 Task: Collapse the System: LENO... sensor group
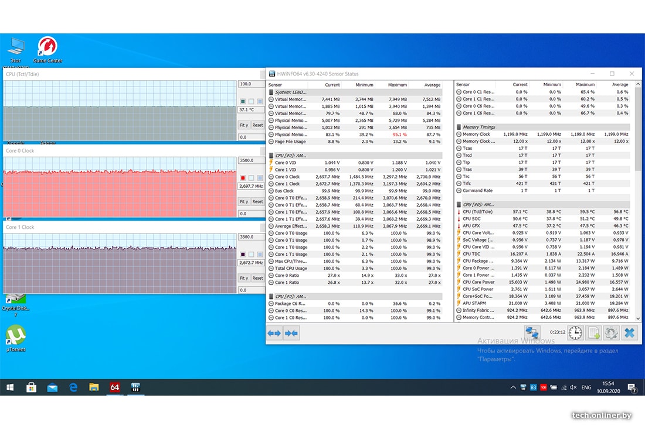(271, 92)
